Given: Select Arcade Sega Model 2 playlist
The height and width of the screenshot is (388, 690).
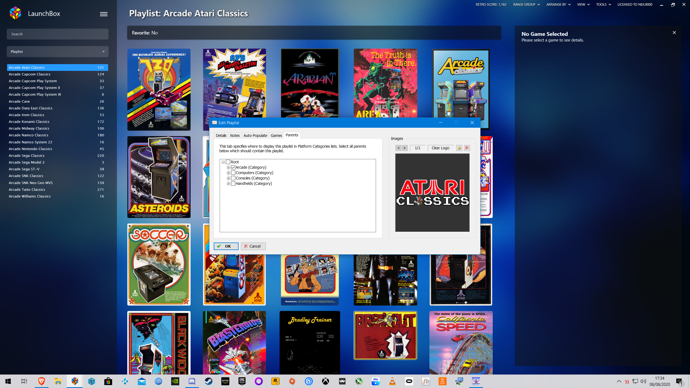Looking at the screenshot, I should (57, 162).
